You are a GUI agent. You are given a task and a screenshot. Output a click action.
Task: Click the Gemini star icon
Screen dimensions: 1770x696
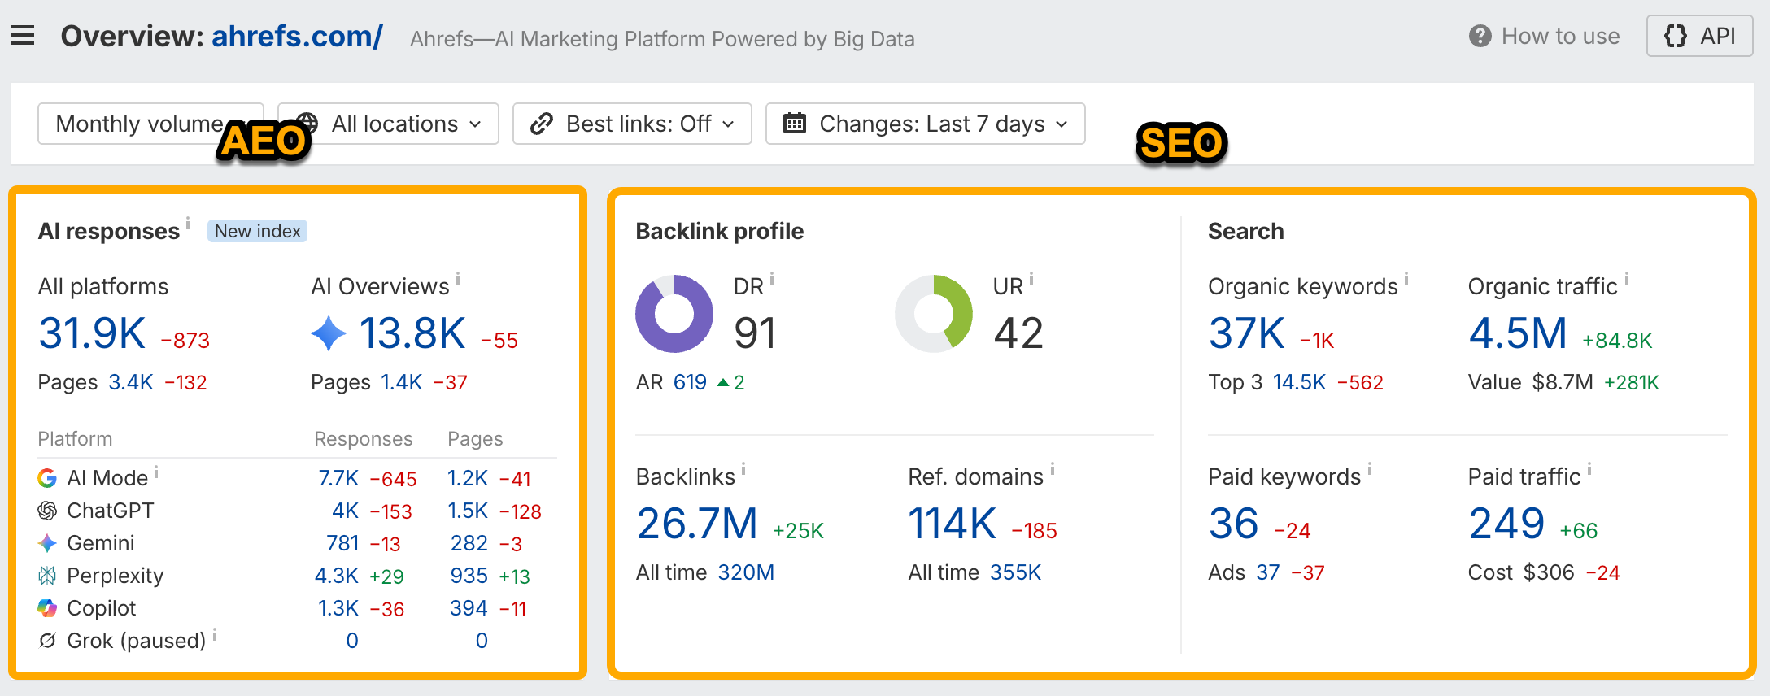[x=47, y=543]
